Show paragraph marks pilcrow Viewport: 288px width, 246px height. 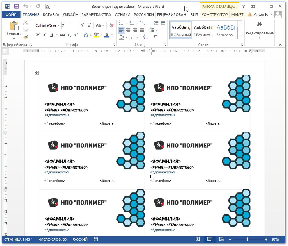[x=155, y=37]
